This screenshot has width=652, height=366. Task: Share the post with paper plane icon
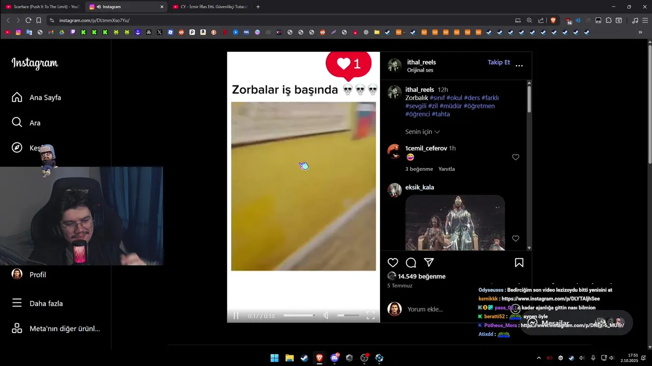tap(429, 262)
